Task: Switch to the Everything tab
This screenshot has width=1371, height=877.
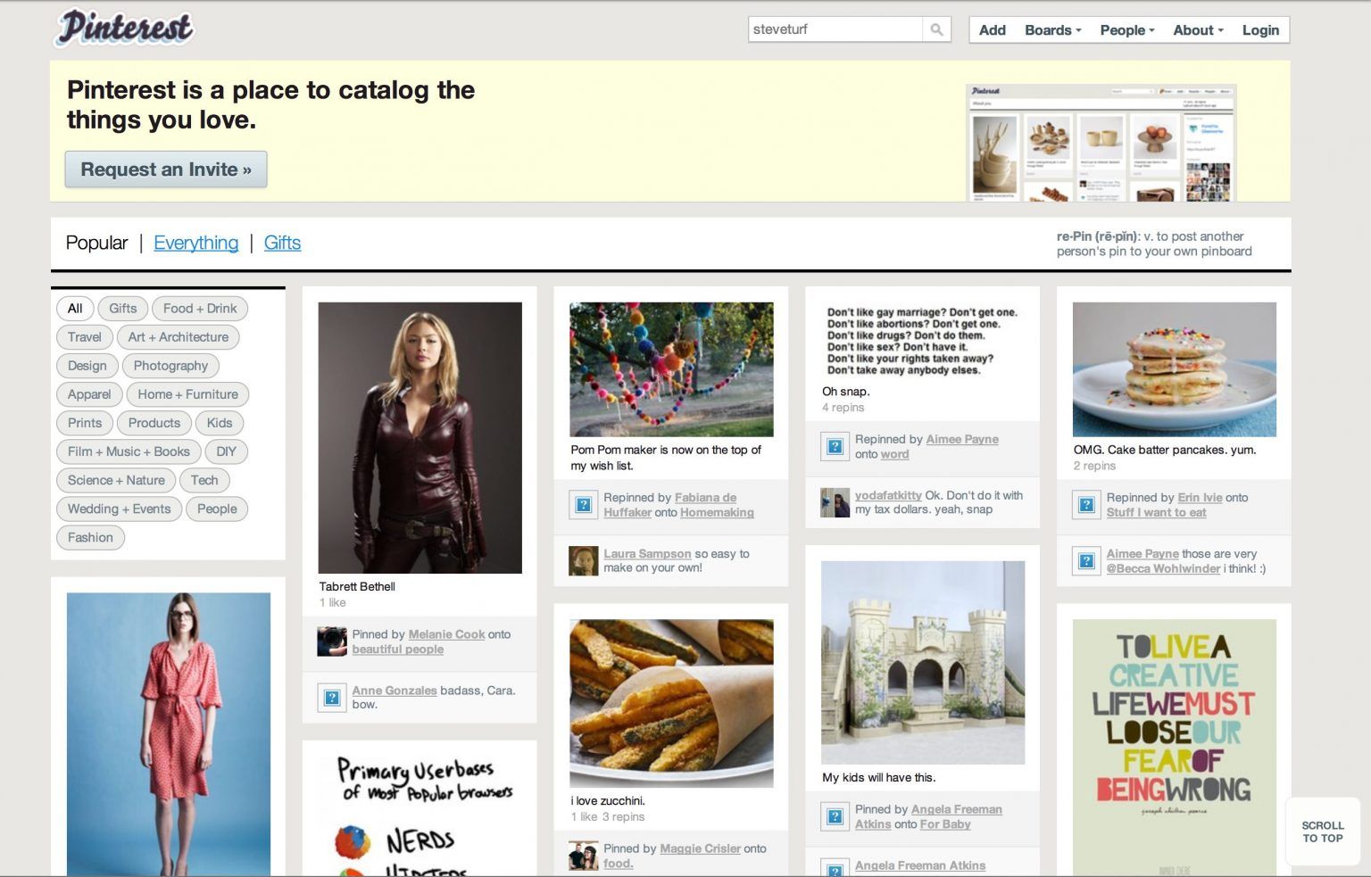Action: pyautogui.click(x=196, y=243)
